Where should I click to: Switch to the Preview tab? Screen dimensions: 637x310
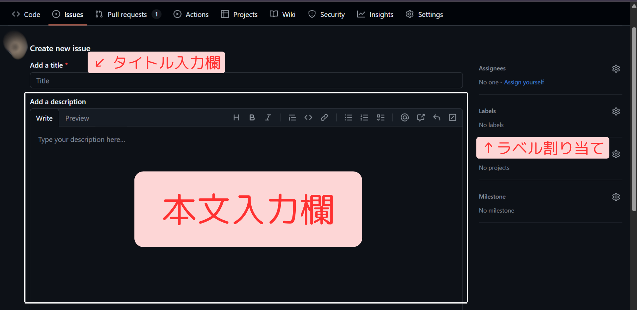click(77, 118)
